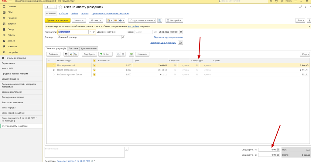311x162 pixels.
Task: Expand the Договор dropdown
Action: [x=120, y=37]
